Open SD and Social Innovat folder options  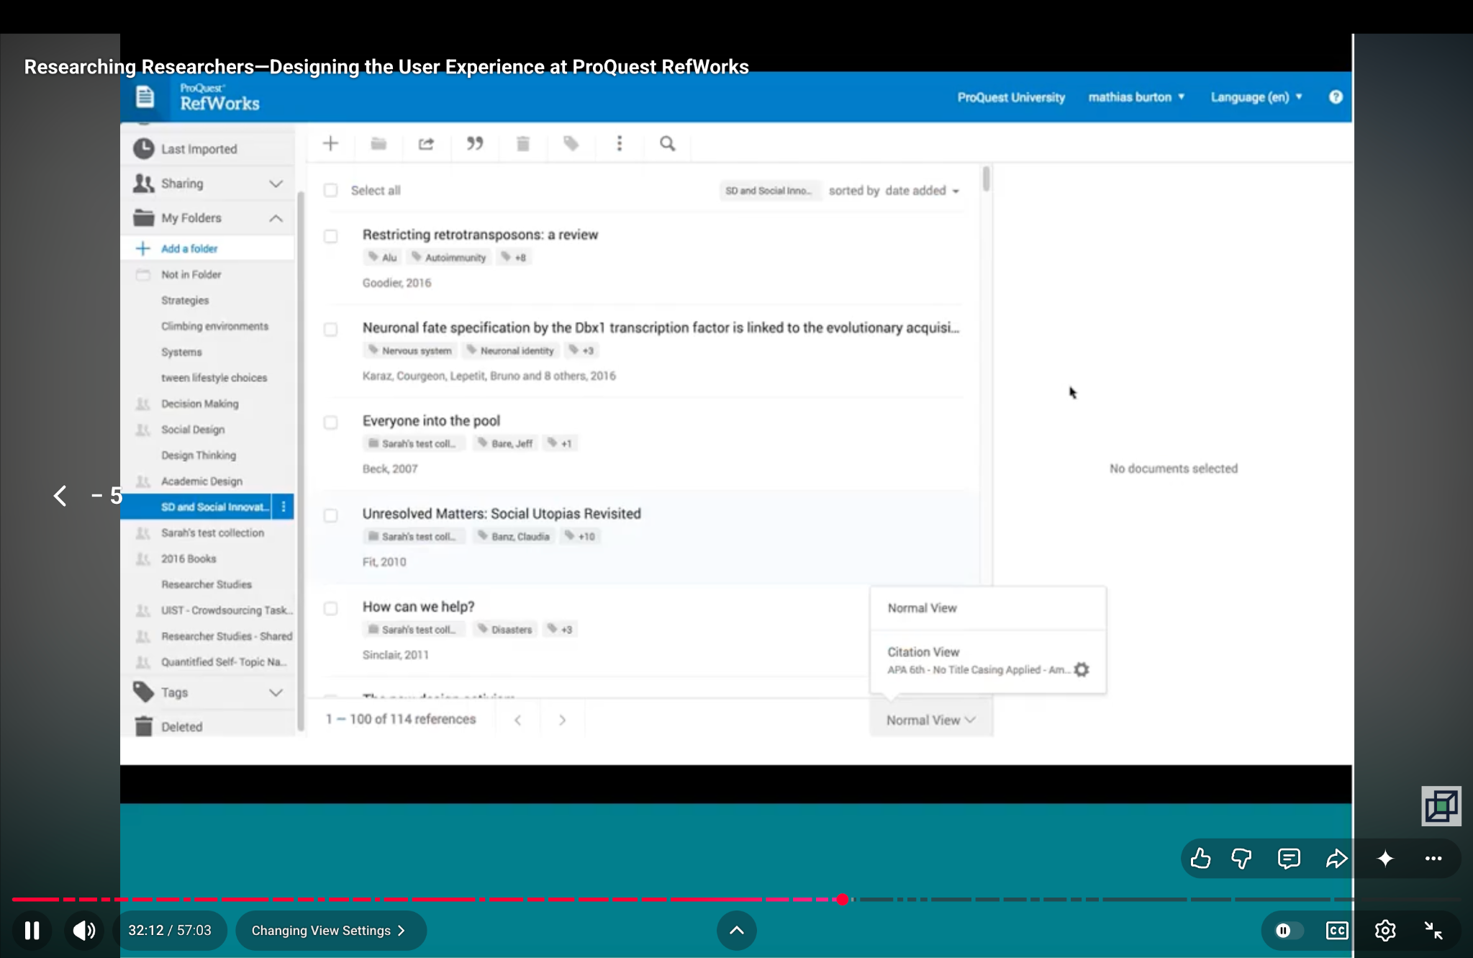284,507
